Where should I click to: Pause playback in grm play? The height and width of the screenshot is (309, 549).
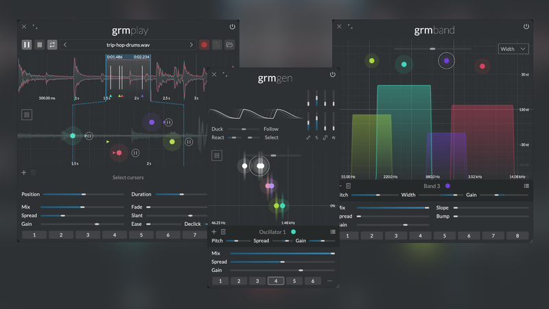click(27, 45)
